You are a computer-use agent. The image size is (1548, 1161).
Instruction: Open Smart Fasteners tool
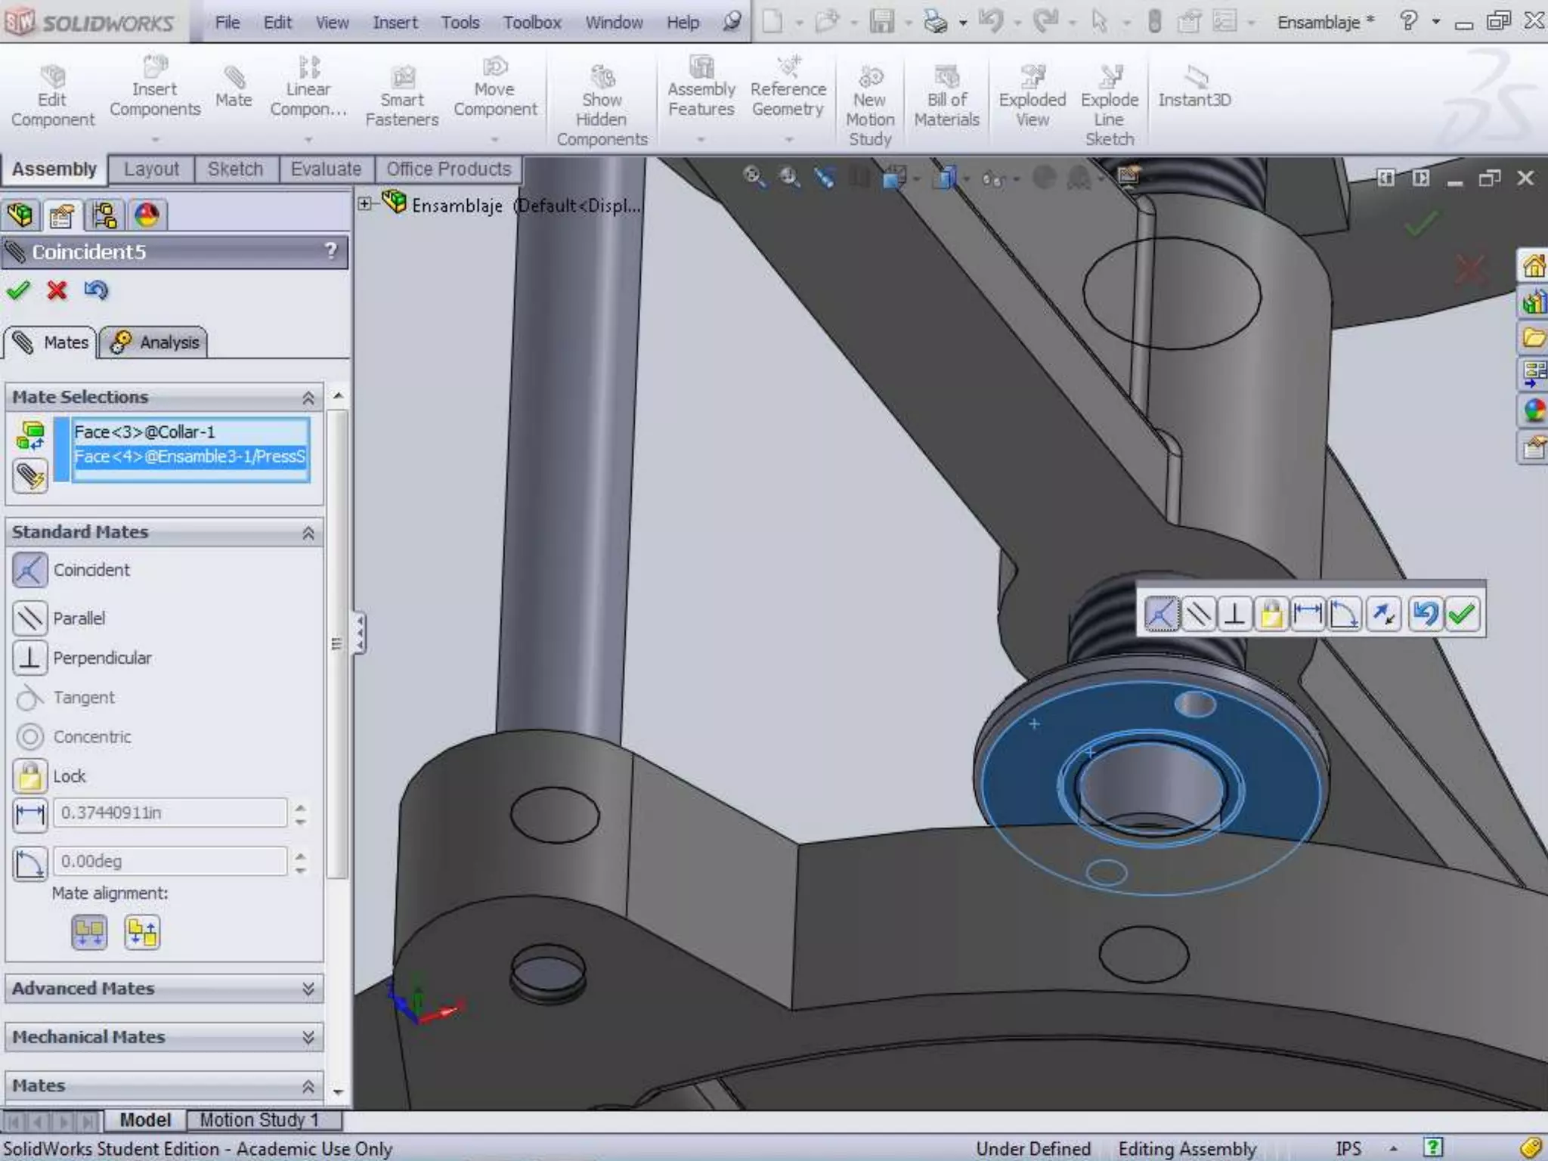pos(401,97)
